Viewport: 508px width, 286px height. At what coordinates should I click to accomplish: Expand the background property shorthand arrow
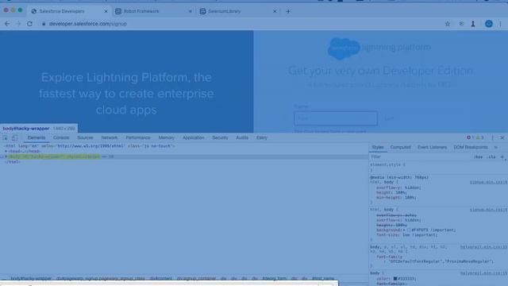[404, 230]
